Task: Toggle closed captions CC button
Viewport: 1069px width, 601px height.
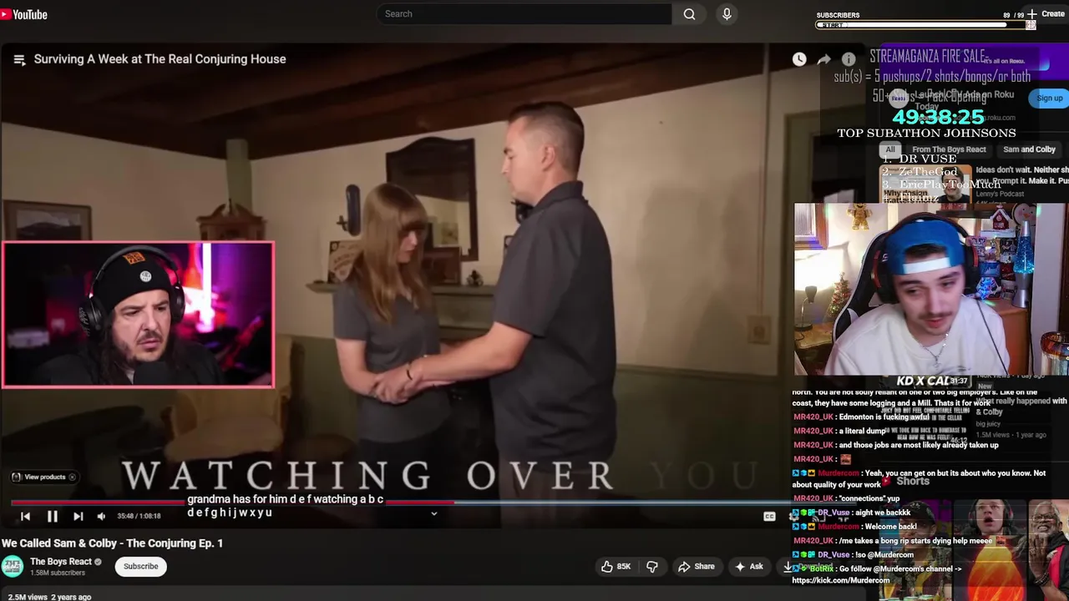Action: (x=769, y=517)
